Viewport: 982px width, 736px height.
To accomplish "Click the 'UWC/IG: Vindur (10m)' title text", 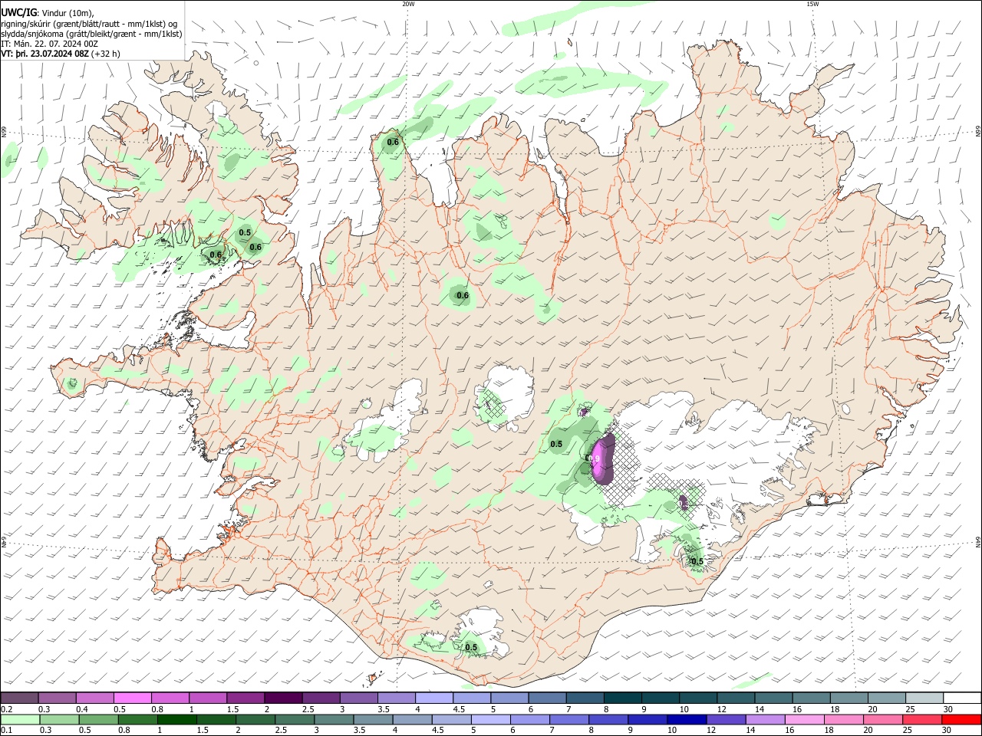I will point(47,11).
